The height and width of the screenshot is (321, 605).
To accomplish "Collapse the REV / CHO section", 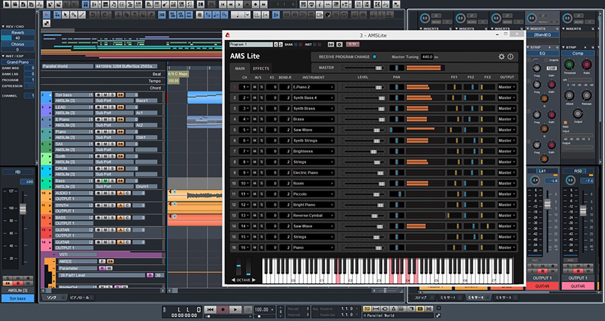I will click(x=3, y=26).
